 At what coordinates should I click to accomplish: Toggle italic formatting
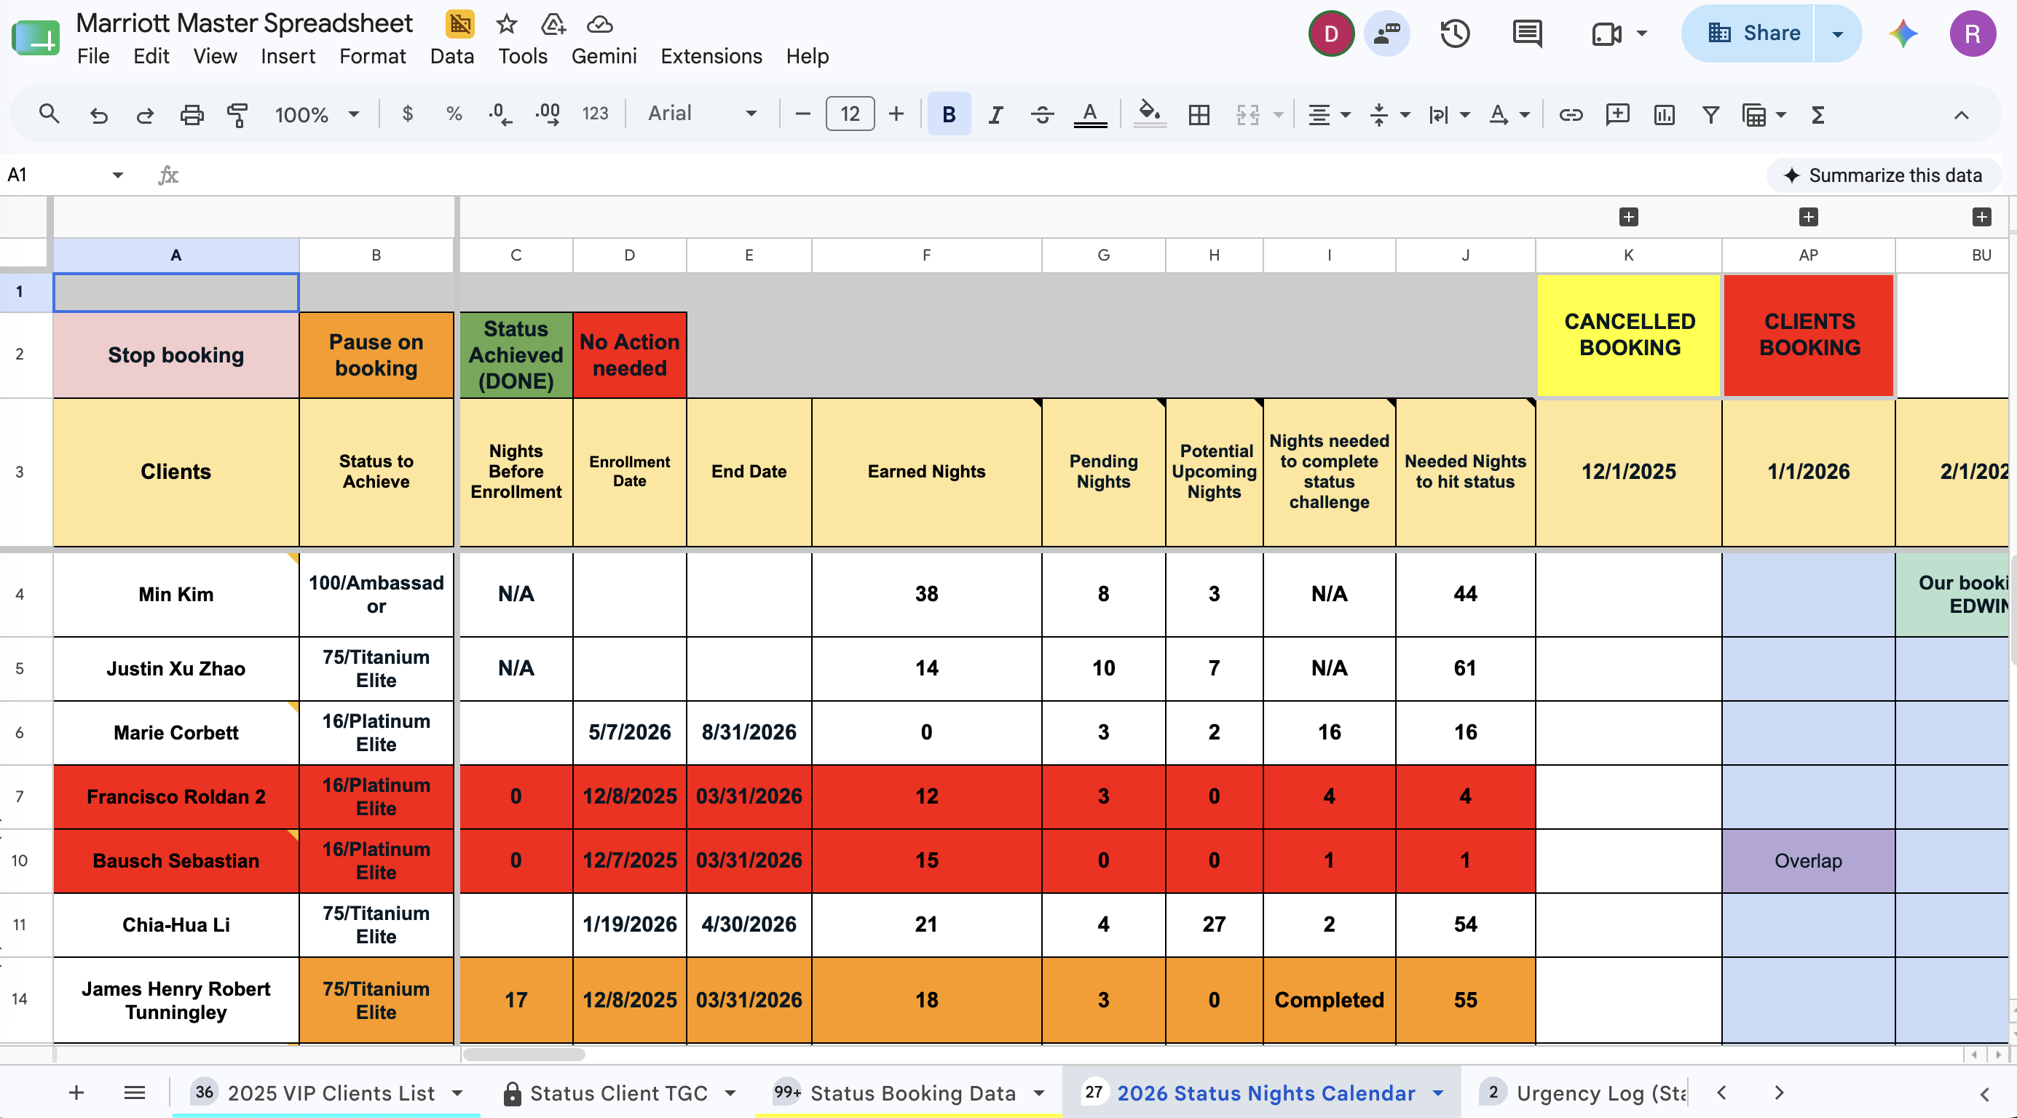point(995,114)
